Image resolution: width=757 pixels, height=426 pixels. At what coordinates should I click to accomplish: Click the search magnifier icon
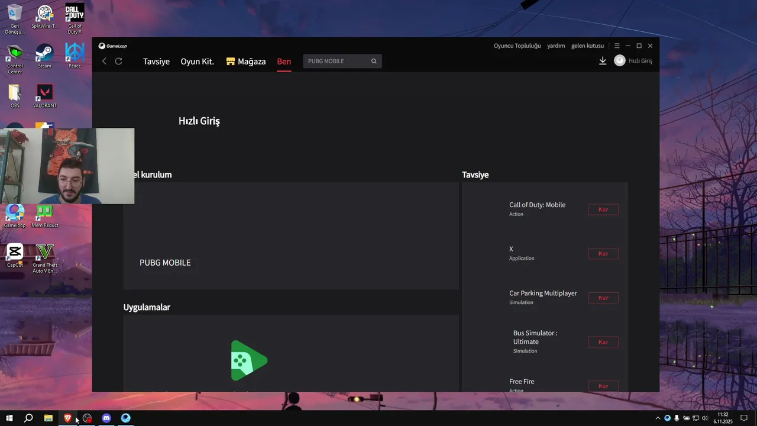[374, 61]
